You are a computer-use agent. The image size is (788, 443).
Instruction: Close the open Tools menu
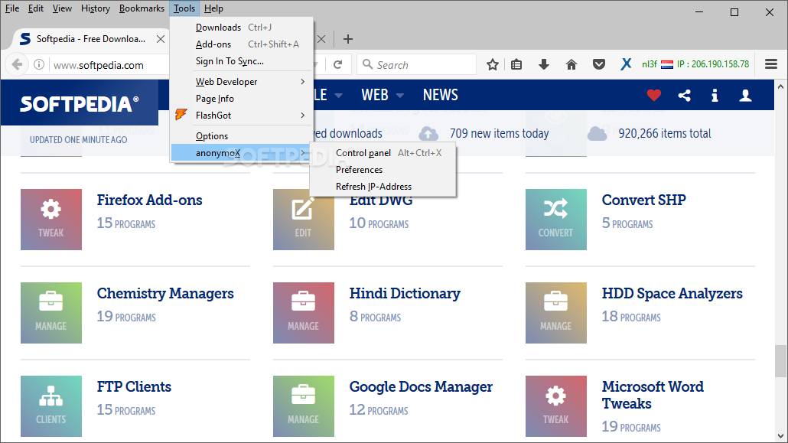coord(184,8)
